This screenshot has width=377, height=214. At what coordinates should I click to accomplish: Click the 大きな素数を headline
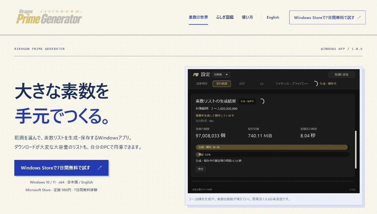[x=62, y=91]
